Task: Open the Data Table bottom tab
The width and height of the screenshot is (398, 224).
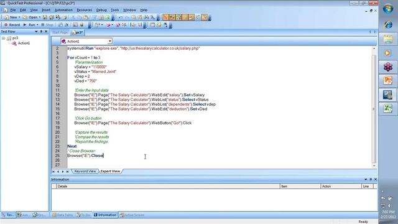Action: tap(62, 215)
